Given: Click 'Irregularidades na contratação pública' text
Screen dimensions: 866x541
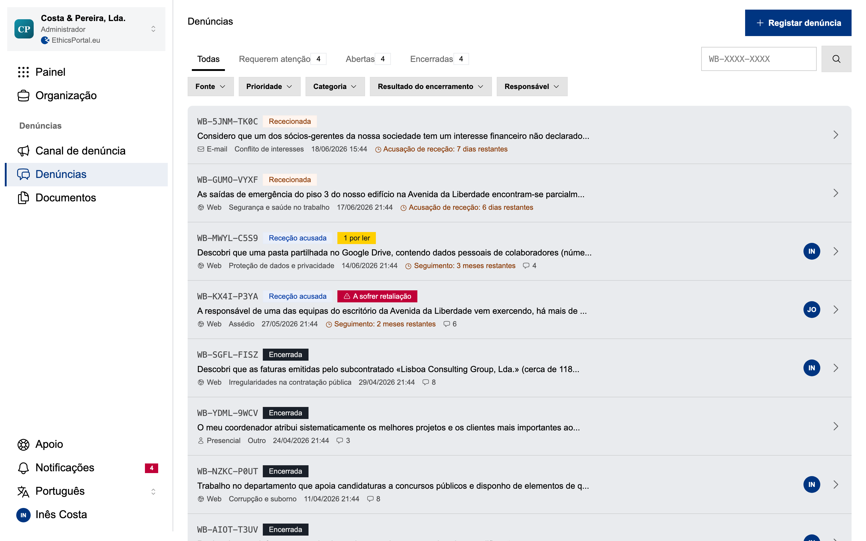Looking at the screenshot, I should click(290, 382).
